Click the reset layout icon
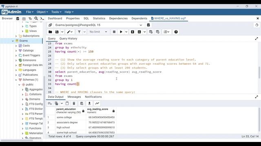The height and width of the screenshot is (146, 261). 257,25
